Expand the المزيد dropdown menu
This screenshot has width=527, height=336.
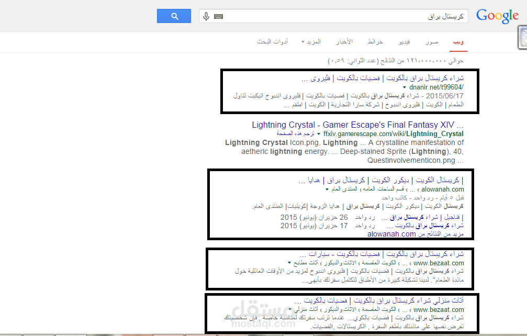pos(311,42)
